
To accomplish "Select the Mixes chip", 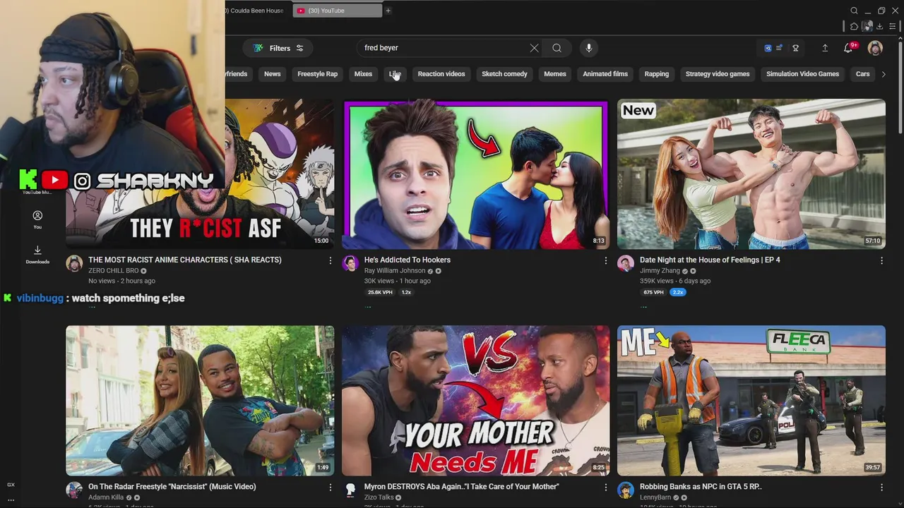I will (x=363, y=74).
